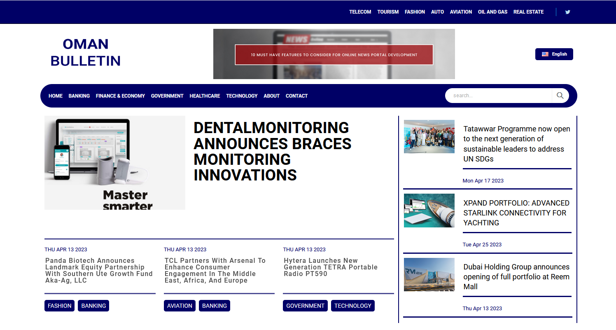Select the Aviation tag button
This screenshot has height=330, width=616.
pos(180,306)
